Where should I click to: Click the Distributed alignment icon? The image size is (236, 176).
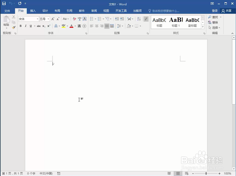click(x=112, y=26)
